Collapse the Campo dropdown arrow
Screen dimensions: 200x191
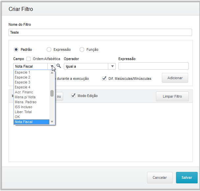click(x=52, y=66)
